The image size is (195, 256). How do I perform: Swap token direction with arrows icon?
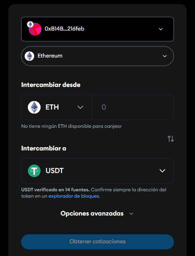(x=171, y=139)
